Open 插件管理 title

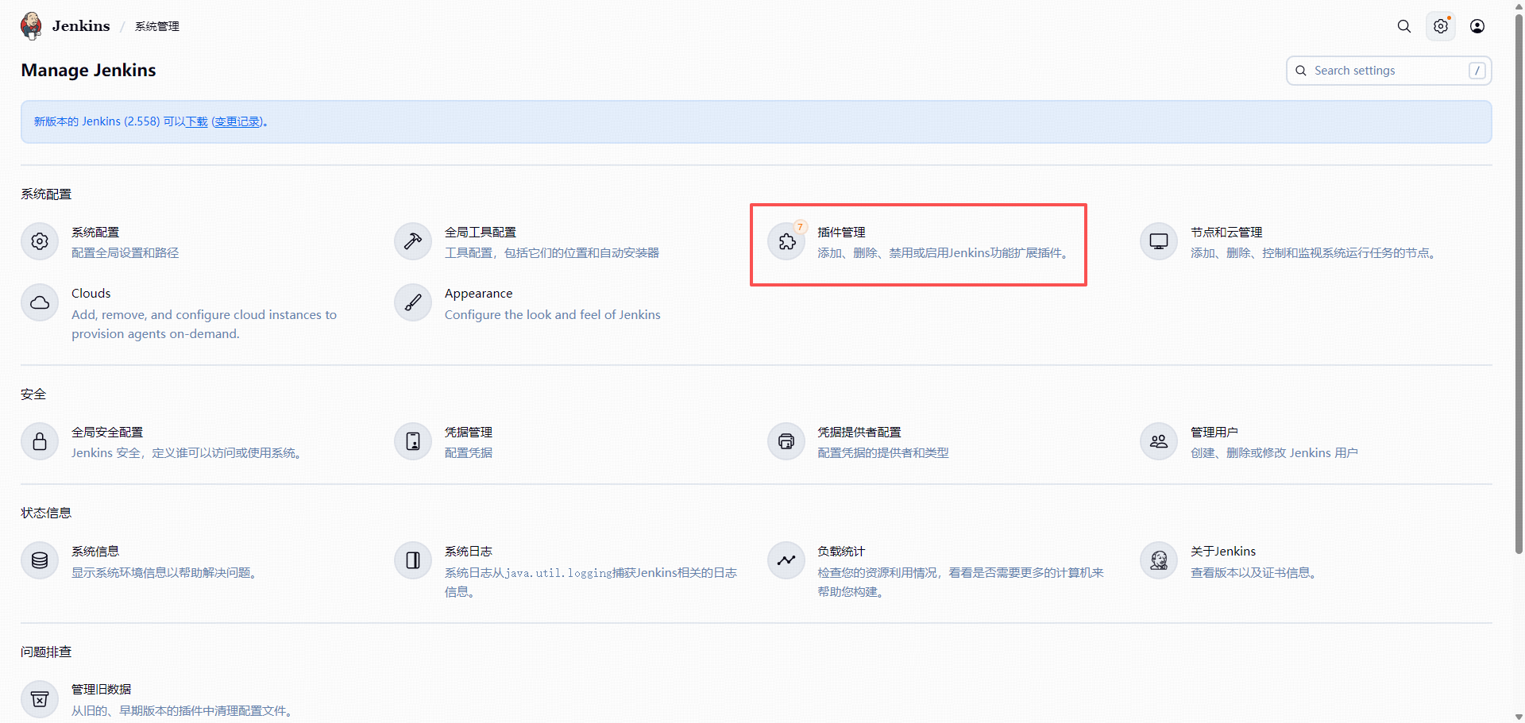click(x=841, y=232)
